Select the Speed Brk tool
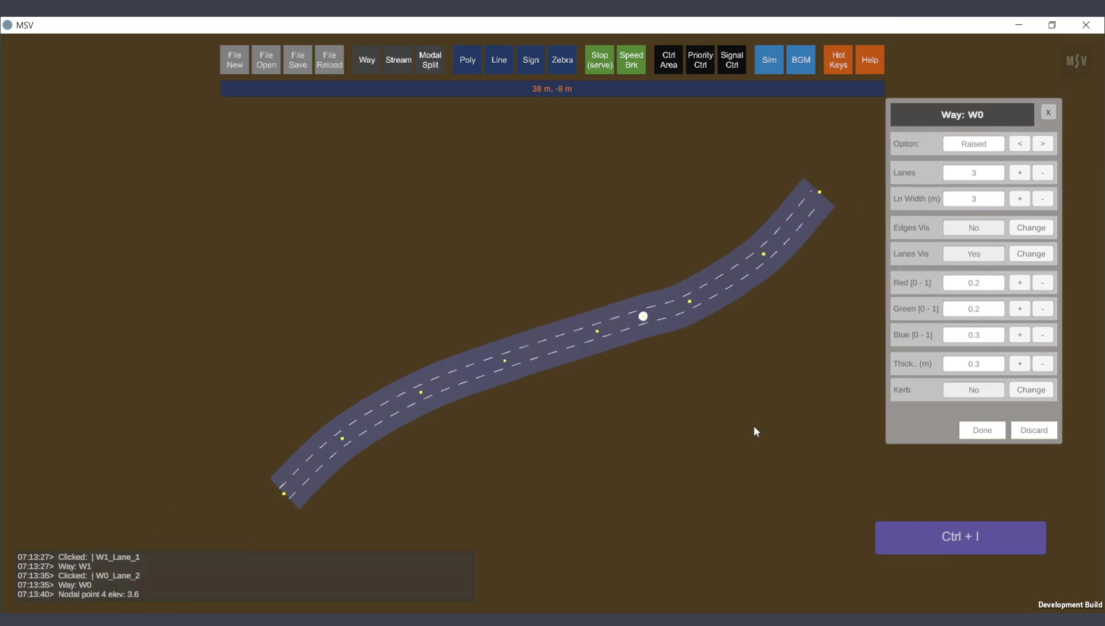1105x626 pixels. point(631,60)
